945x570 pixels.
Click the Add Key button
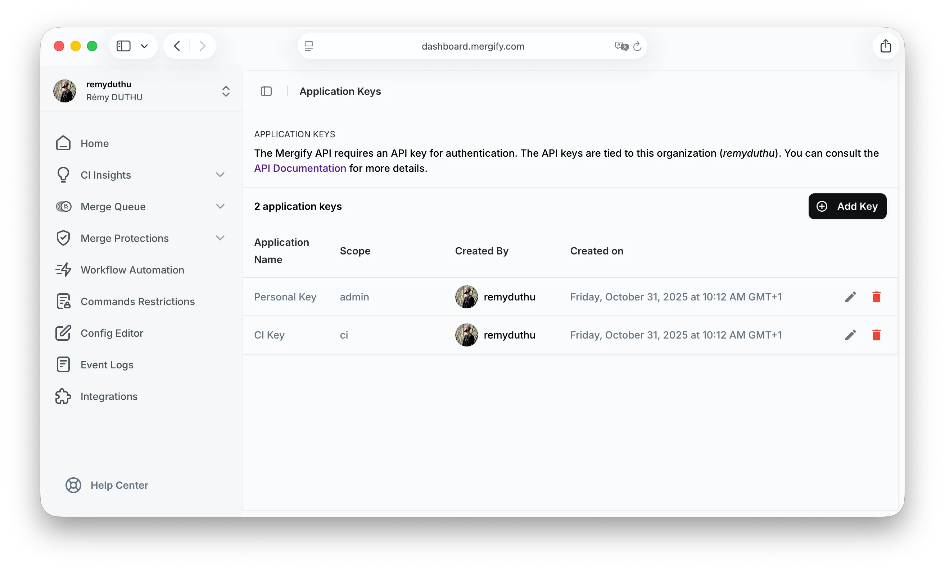pos(847,206)
